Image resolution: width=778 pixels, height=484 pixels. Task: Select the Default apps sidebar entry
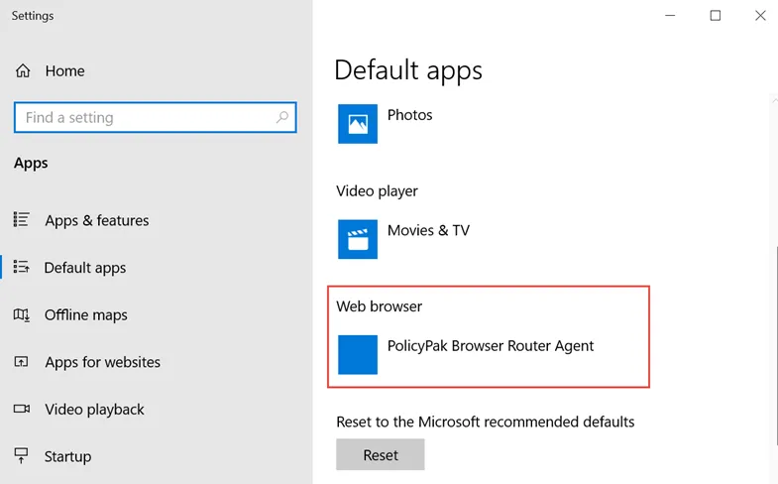pyautogui.click(x=85, y=268)
